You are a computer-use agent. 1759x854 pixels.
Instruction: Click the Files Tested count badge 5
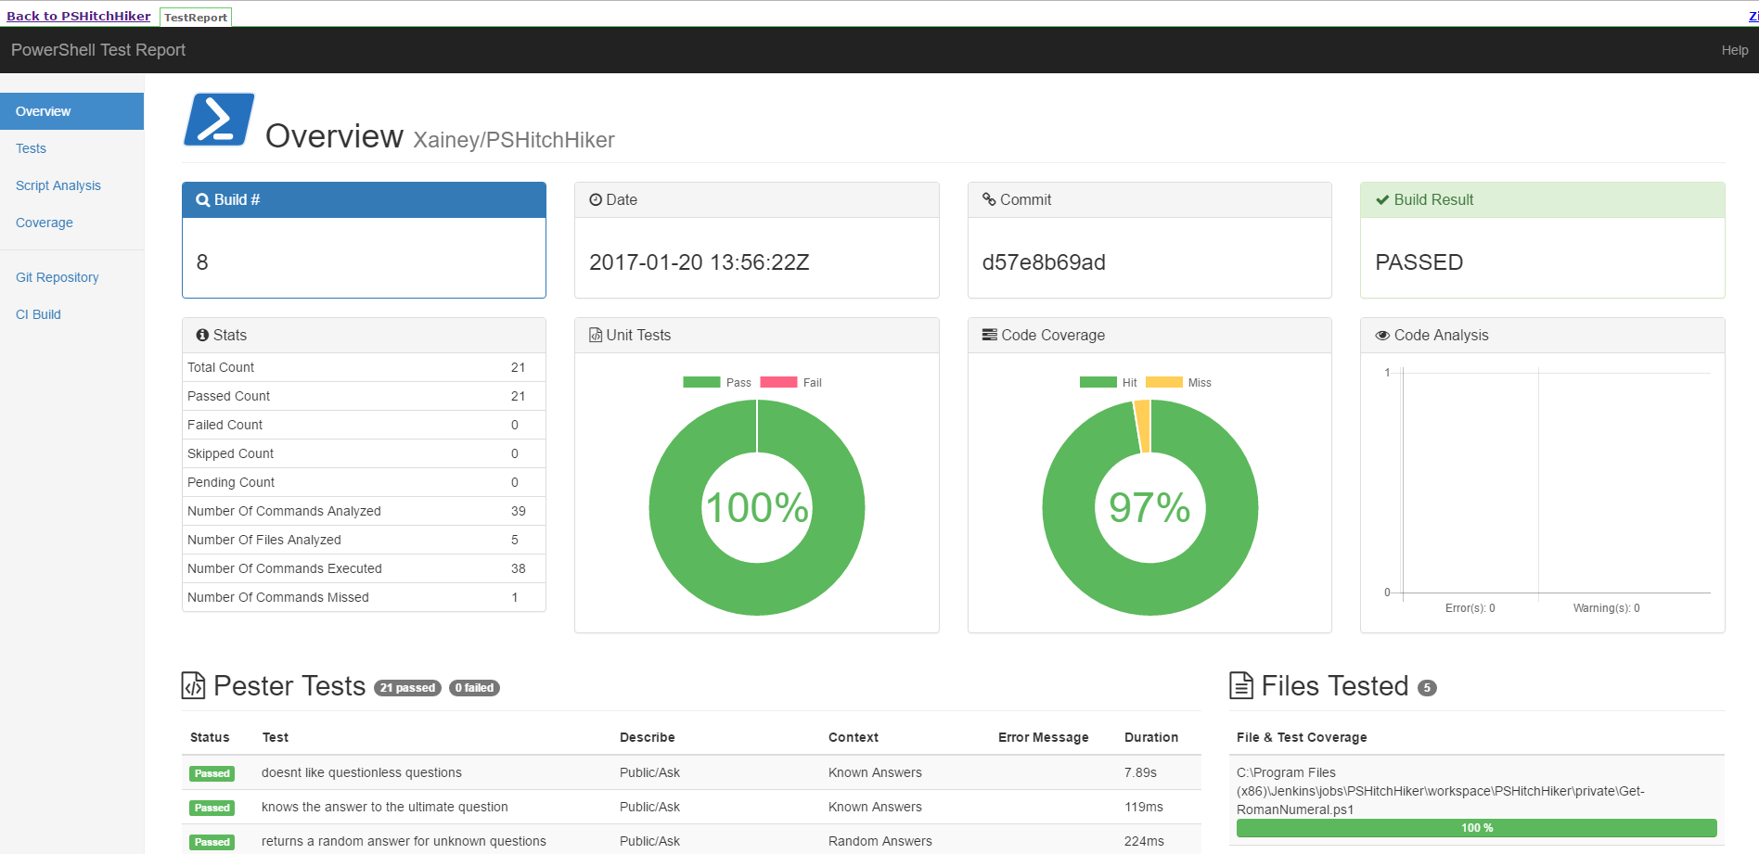pos(1428,688)
